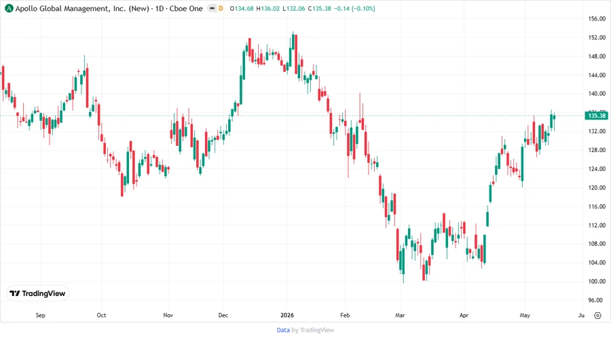Click the 120.00 price axis label
Screen dimensions: 611x338
[597, 188]
